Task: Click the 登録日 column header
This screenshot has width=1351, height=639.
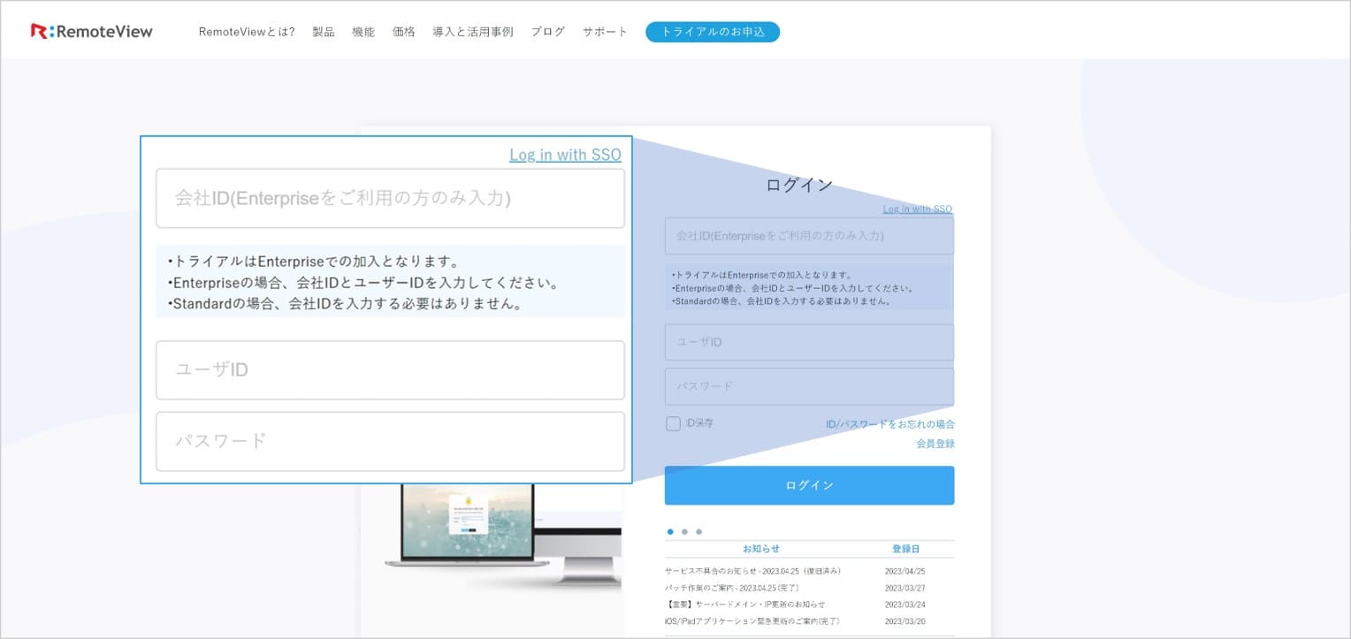Action: click(x=905, y=549)
